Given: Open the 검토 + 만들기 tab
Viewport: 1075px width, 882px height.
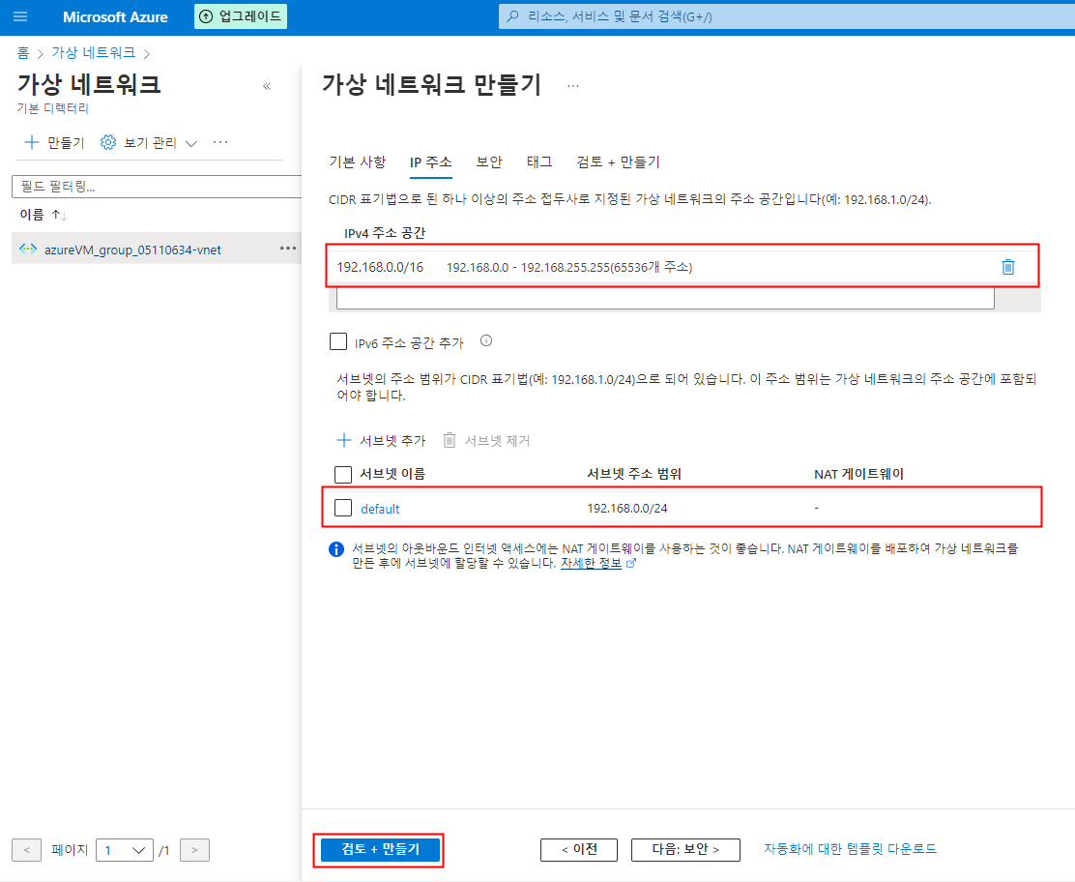Looking at the screenshot, I should 619,162.
